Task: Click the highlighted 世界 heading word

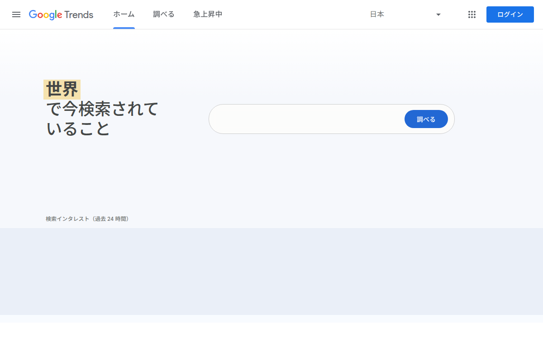Action: (62, 90)
